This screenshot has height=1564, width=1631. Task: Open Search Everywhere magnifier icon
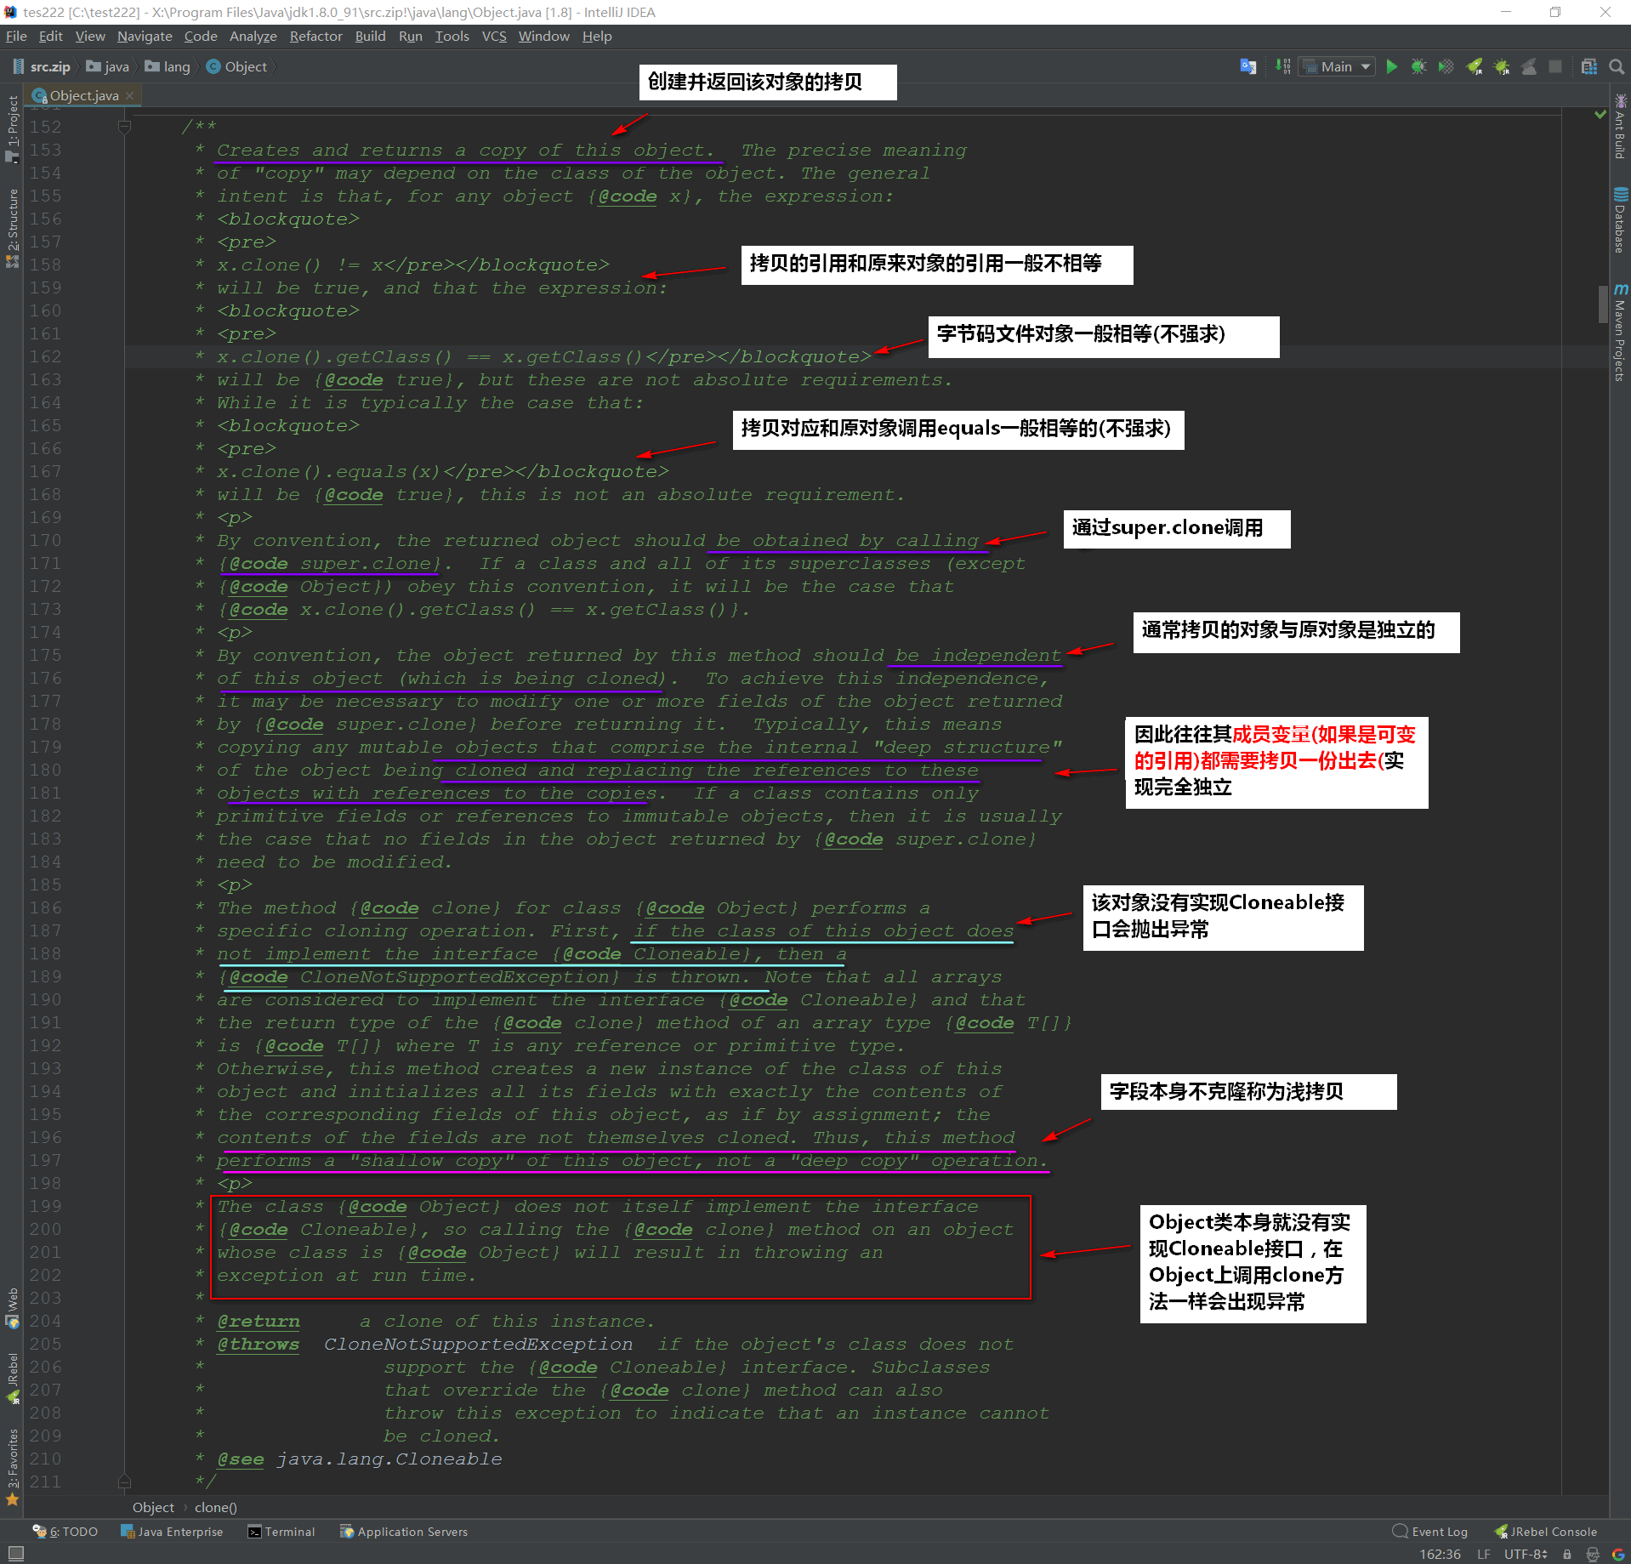[1617, 66]
